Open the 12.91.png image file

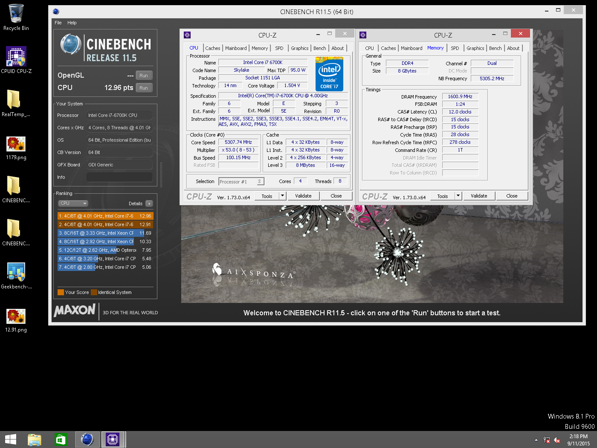16,320
